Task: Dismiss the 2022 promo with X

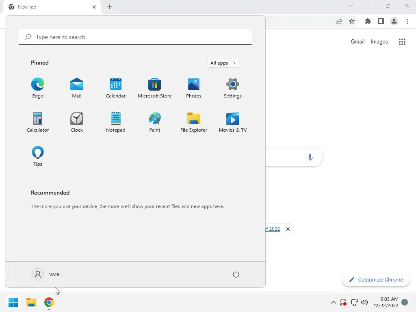Action: (288, 229)
